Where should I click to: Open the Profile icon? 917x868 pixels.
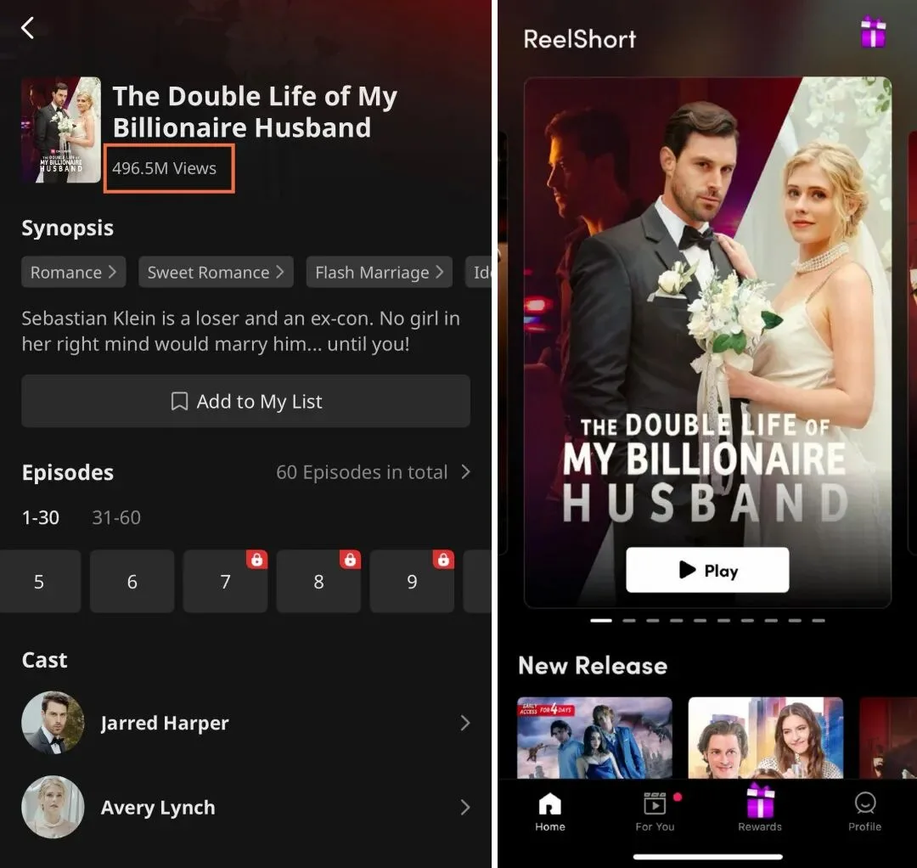click(x=864, y=811)
